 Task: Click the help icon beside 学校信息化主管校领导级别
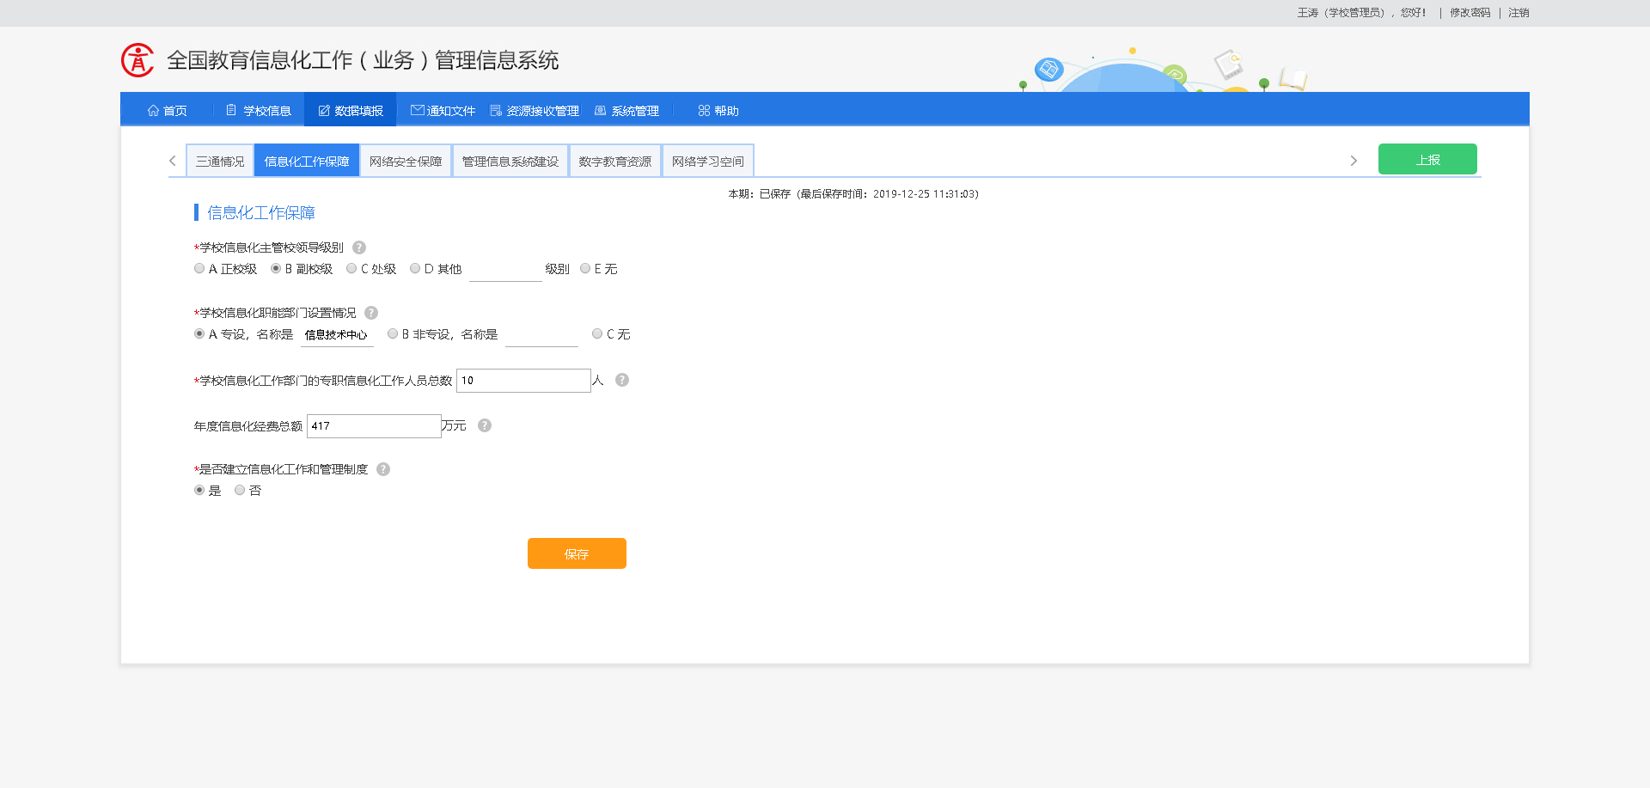[x=359, y=247]
